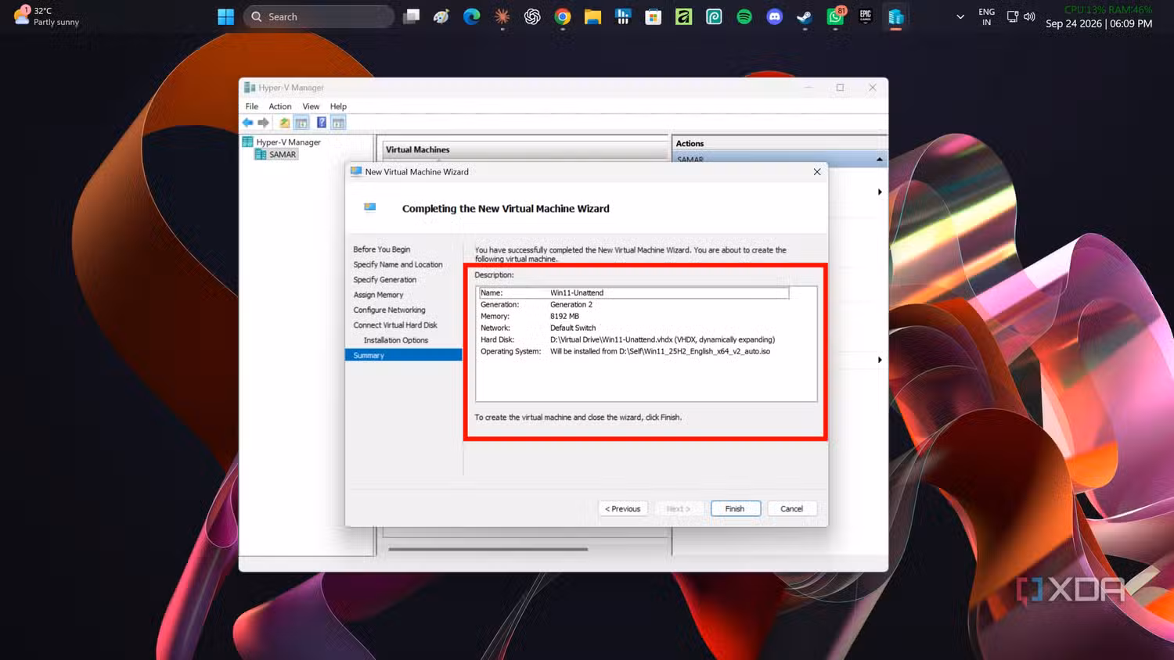Click the taskbar Search box
Image resolution: width=1174 pixels, height=660 pixels.
point(319,16)
